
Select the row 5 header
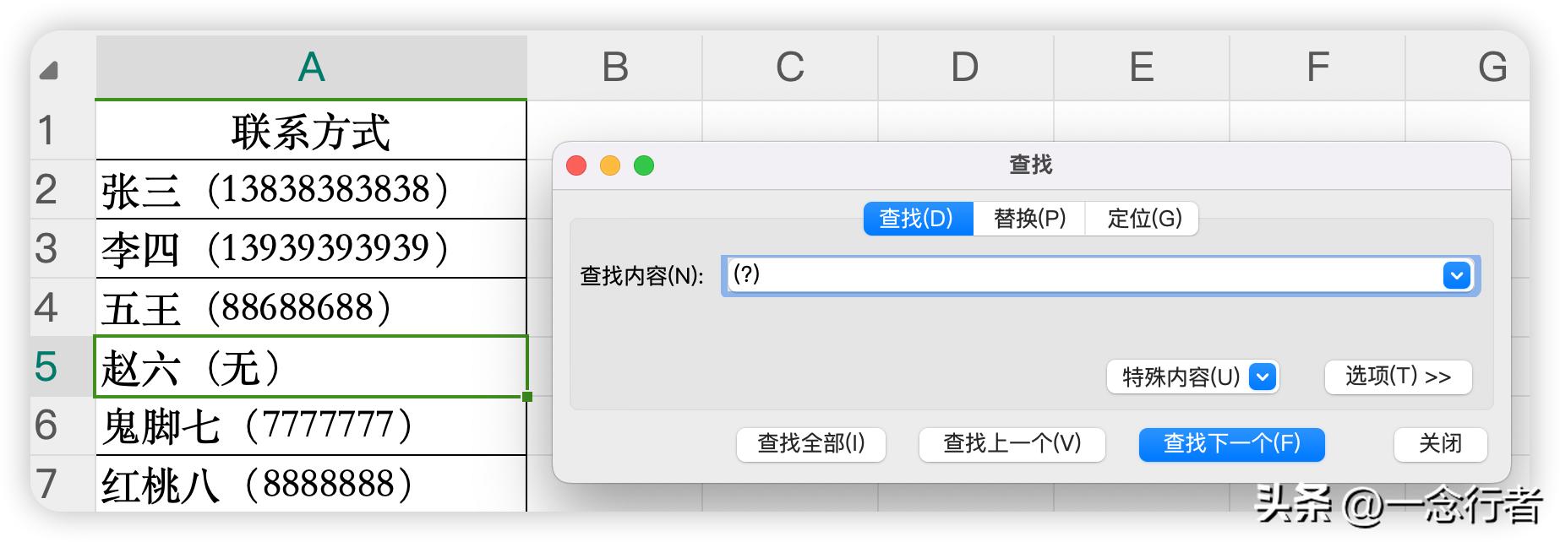(46, 366)
